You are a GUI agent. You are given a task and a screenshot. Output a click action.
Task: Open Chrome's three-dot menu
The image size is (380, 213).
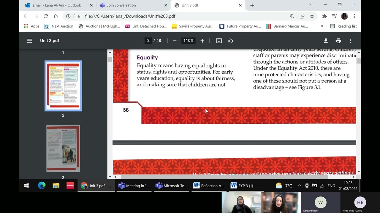click(354, 16)
